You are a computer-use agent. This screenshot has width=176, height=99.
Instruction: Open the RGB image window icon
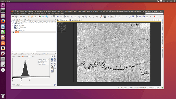[x=40, y=17]
